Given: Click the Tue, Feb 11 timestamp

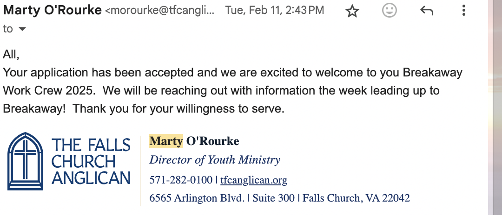Looking at the screenshot, I should click(274, 11).
